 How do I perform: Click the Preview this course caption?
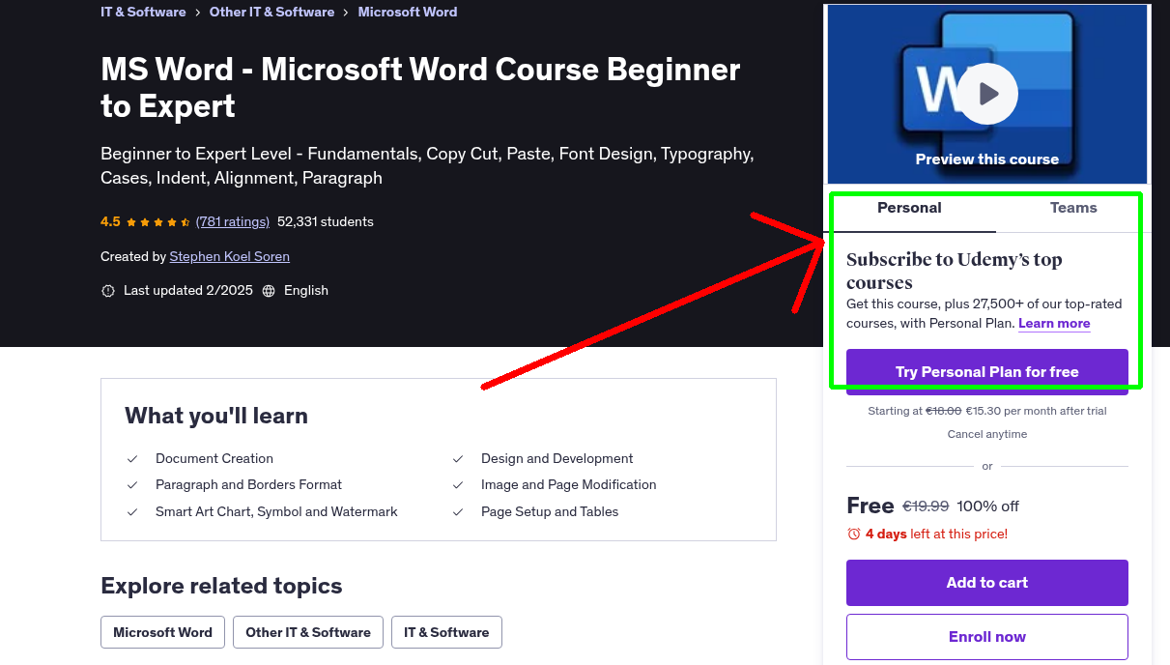(x=987, y=159)
